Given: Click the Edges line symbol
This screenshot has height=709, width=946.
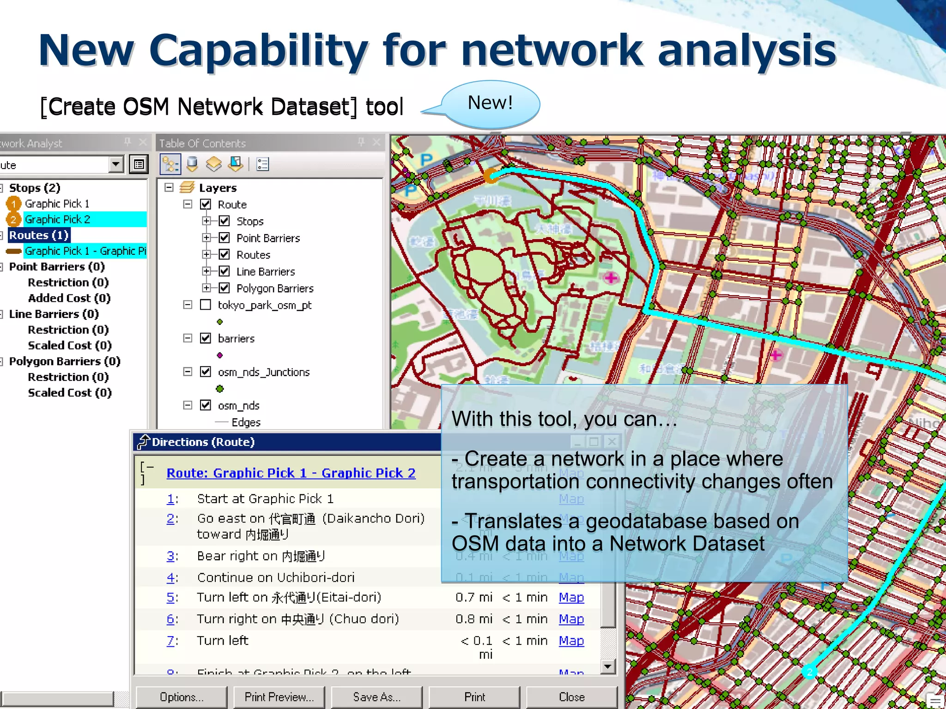Looking at the screenshot, I should click(222, 422).
